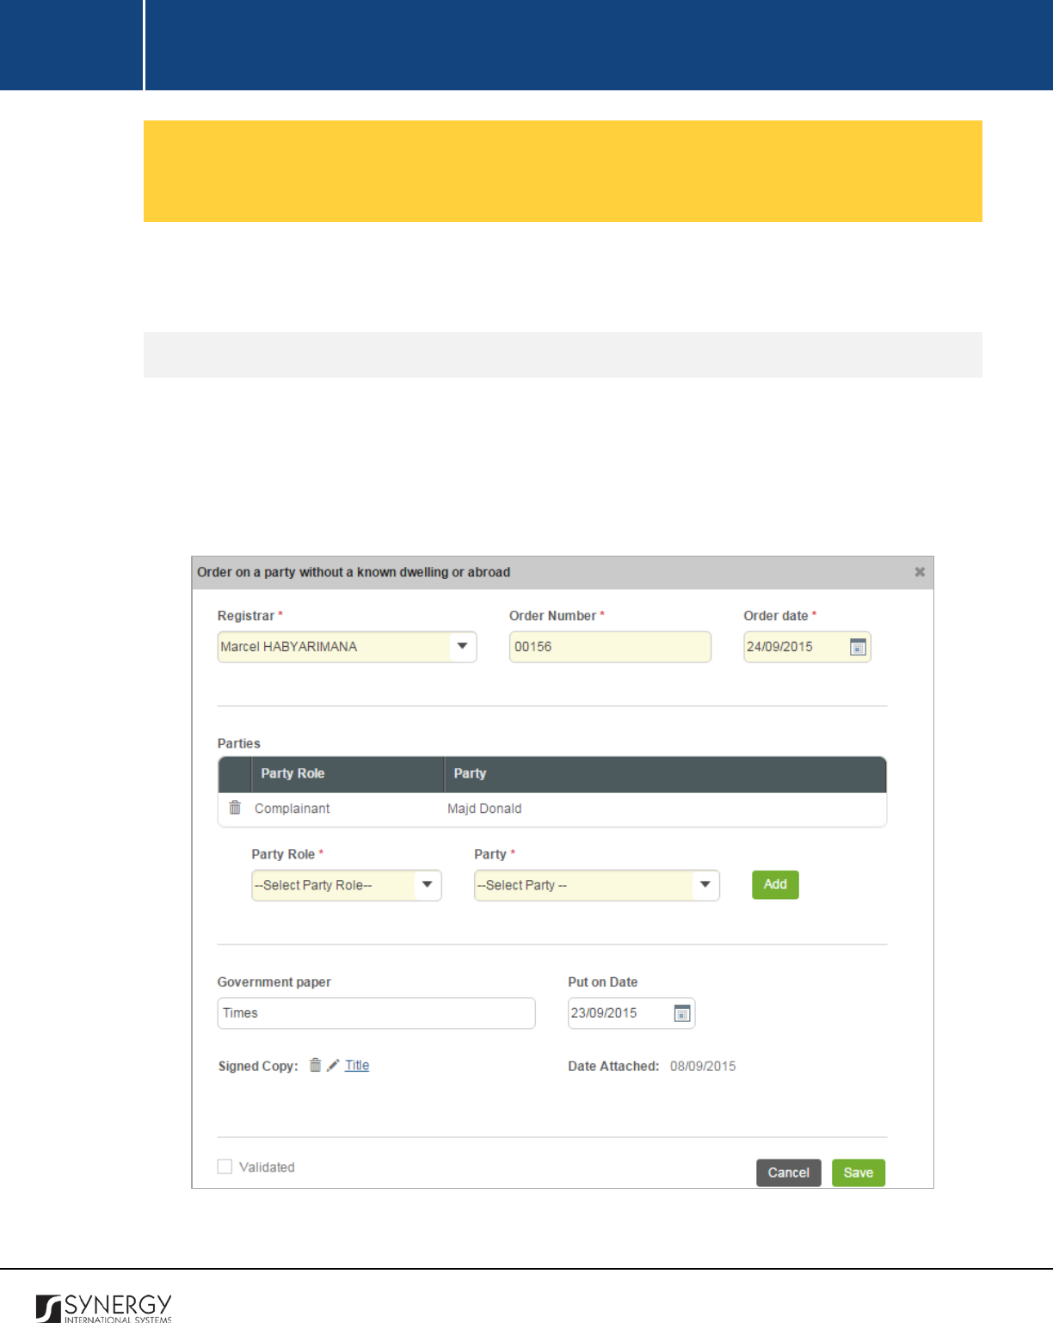Open the Title signed copy link
Viewport: 1053px width, 1323px height.
point(357,1065)
